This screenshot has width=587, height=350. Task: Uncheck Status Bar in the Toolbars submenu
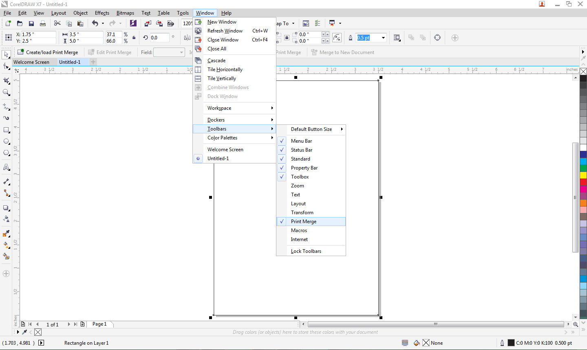300,150
